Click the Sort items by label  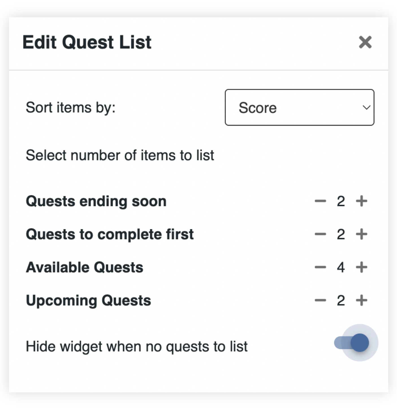point(71,108)
